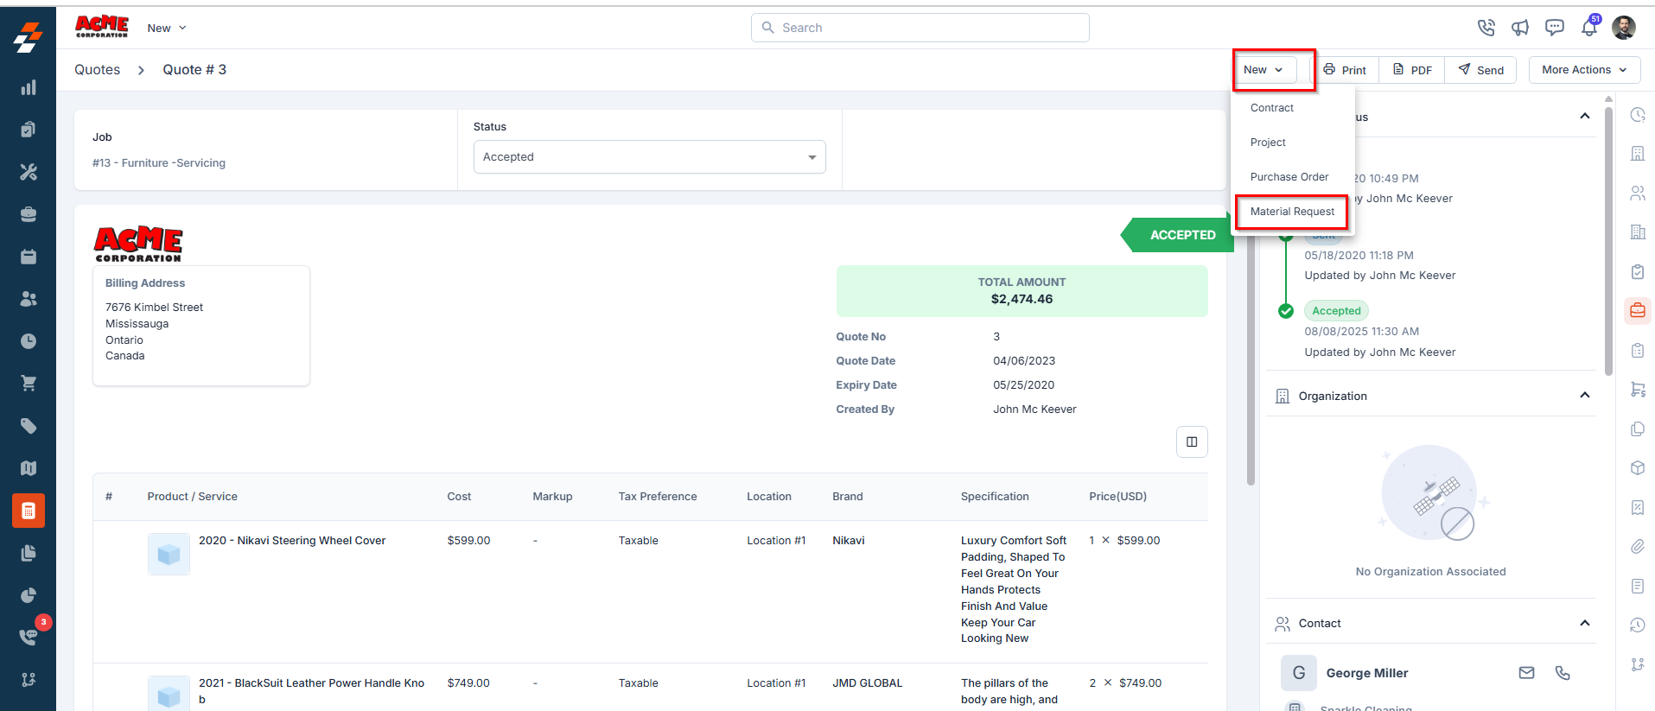The height and width of the screenshot is (711, 1655).
Task: Click the PDF button
Action: [x=1412, y=70]
